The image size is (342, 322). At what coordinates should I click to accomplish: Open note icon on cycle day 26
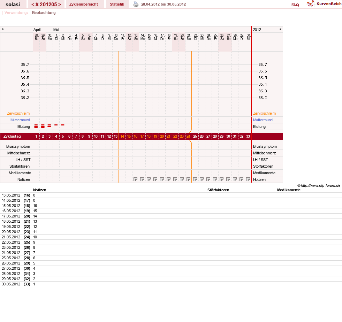click(202, 179)
